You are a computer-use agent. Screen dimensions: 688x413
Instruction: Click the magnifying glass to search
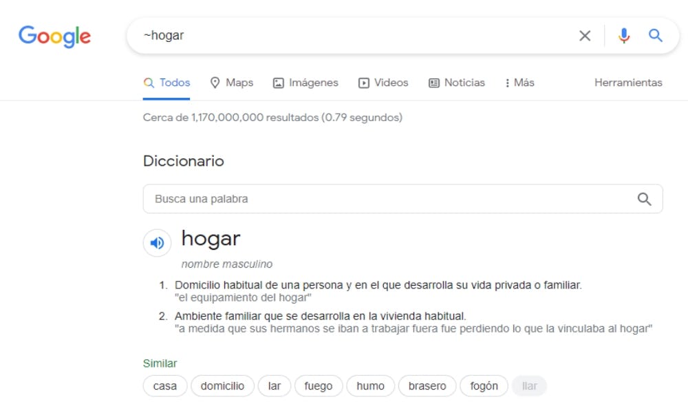click(654, 36)
